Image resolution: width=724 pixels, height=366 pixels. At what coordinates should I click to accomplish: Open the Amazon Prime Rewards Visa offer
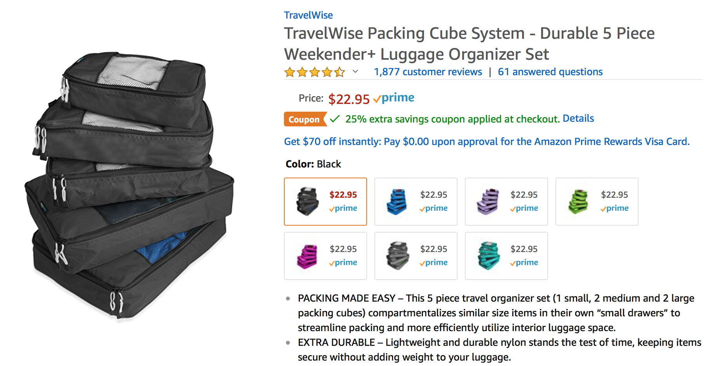[487, 142]
